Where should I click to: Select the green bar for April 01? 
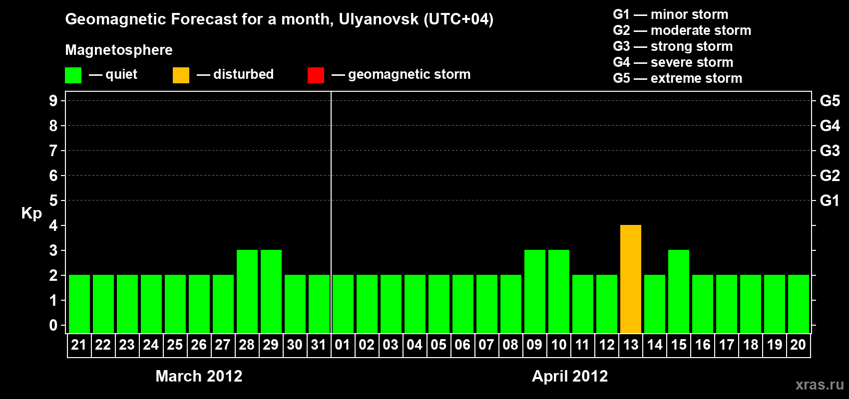343,304
